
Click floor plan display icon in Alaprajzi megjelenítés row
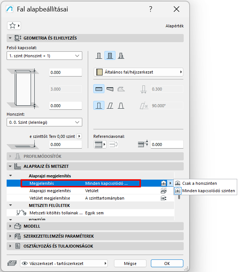pos(163,191)
